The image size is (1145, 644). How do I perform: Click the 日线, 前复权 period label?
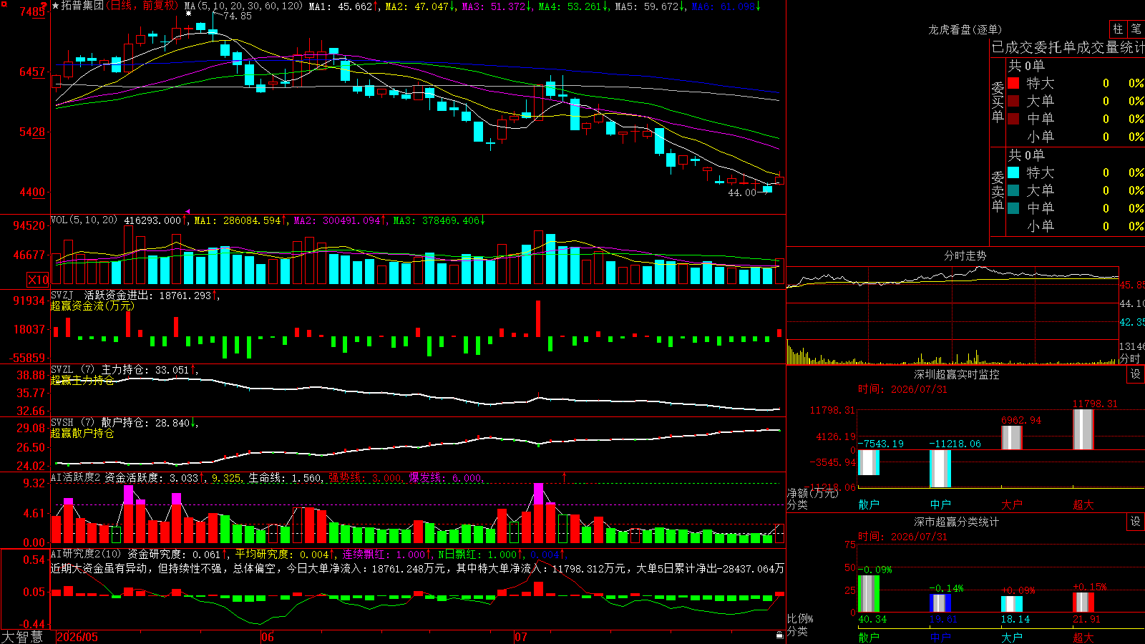pos(142,6)
